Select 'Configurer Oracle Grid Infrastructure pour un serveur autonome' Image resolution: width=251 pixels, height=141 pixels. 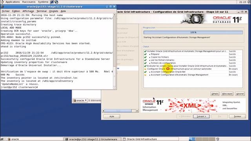[193, 69]
